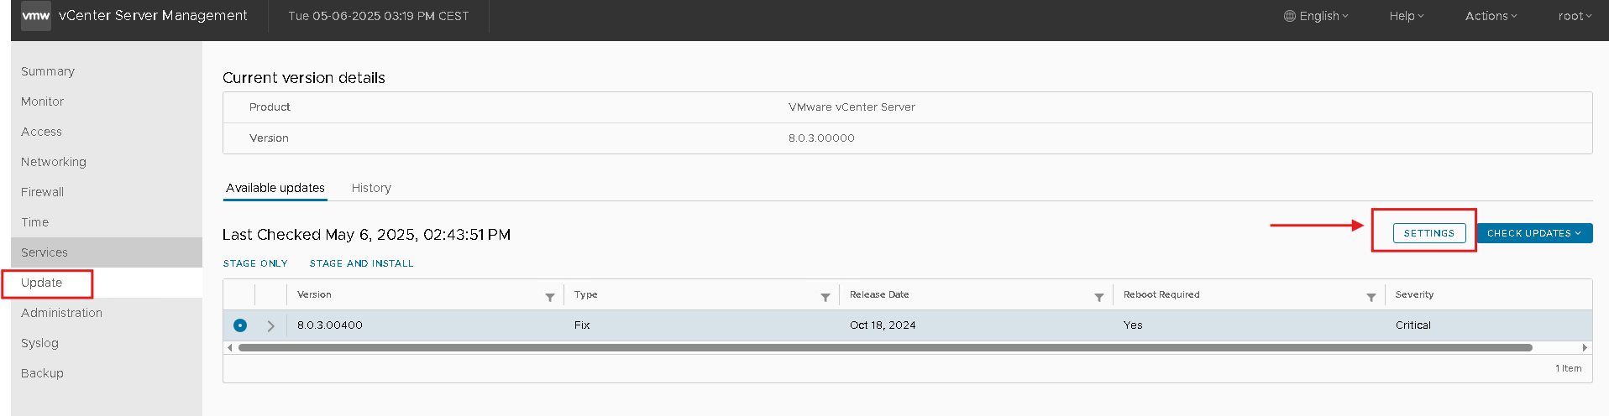
Task: Click Stage Only
Action: click(x=255, y=263)
